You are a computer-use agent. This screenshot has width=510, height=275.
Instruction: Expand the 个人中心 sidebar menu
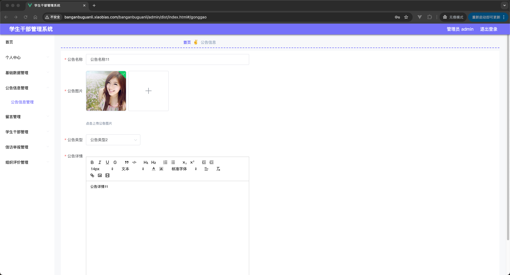point(27,58)
